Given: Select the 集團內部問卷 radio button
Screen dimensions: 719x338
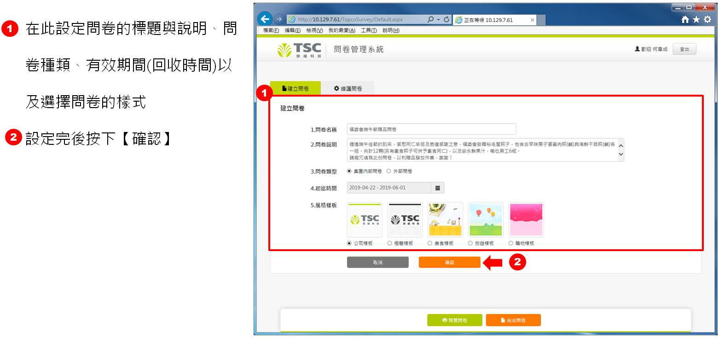Looking at the screenshot, I should pyautogui.click(x=349, y=171).
